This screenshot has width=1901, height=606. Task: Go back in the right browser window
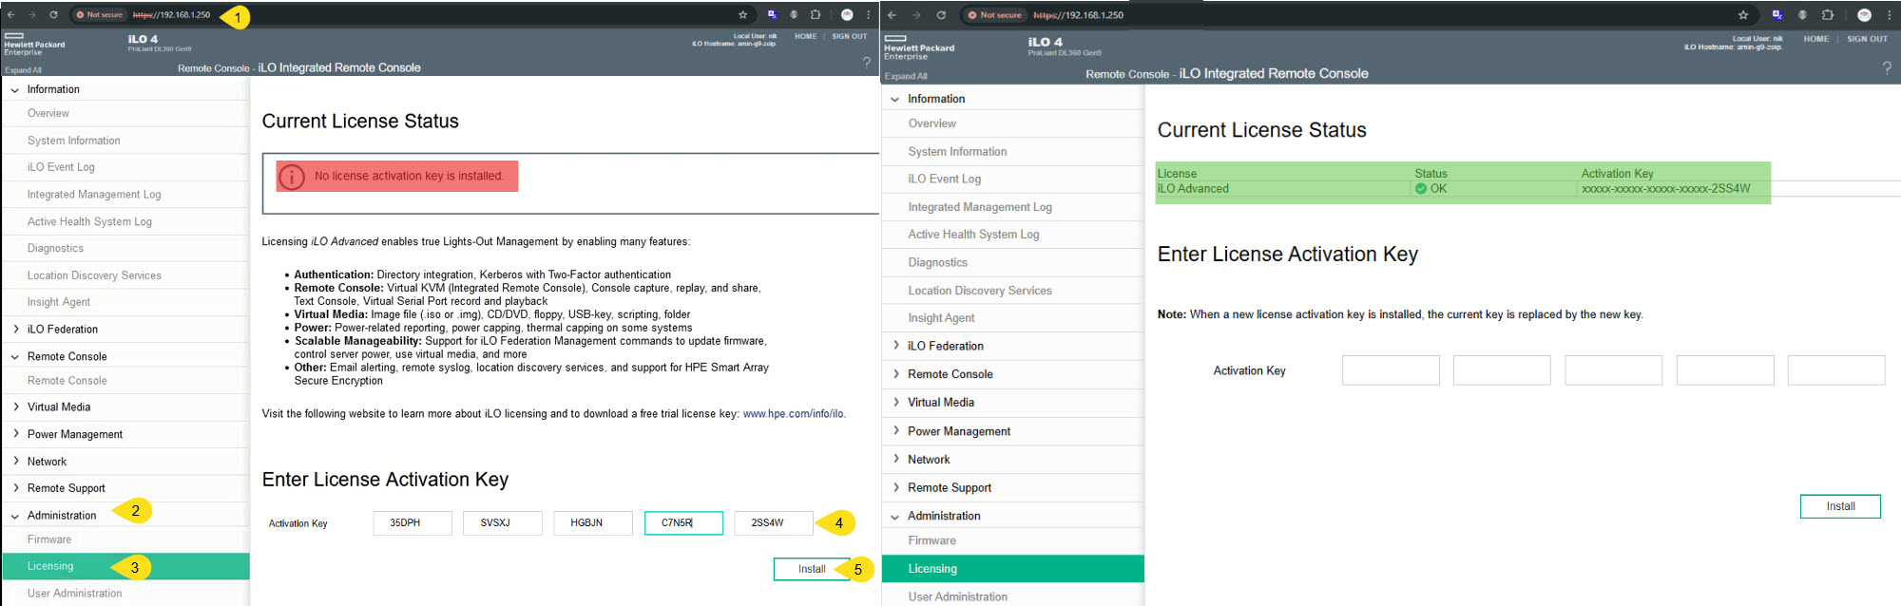click(x=893, y=15)
